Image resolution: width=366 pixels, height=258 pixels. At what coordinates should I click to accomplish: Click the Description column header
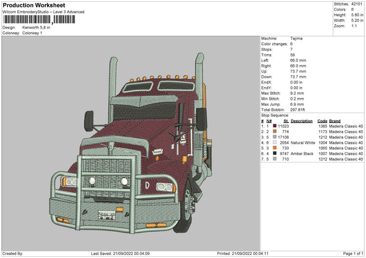coord(301,120)
